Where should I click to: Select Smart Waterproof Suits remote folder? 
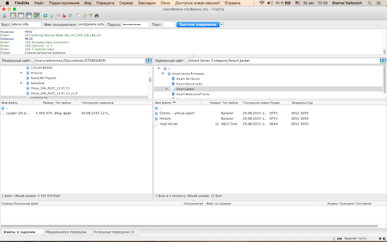point(192,94)
